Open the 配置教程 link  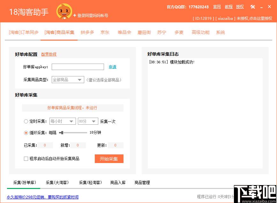click(x=49, y=54)
